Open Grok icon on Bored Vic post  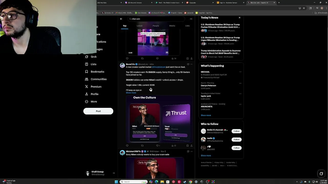(188, 64)
